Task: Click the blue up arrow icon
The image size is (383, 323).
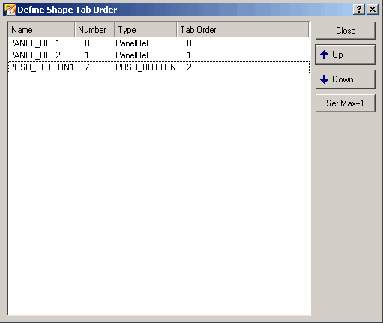Action: 324,55
